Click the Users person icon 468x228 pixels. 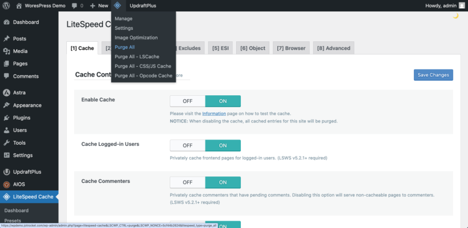(7, 130)
